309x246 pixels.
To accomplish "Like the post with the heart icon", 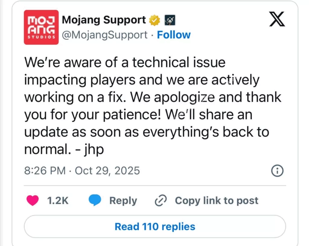I will [33, 201].
